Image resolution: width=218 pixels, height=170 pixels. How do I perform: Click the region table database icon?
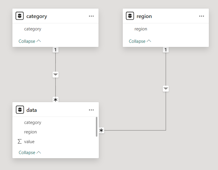click(130, 16)
